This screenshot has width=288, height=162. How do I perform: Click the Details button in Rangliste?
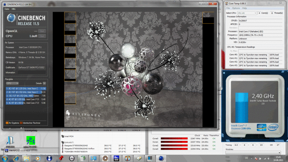tap(44, 83)
